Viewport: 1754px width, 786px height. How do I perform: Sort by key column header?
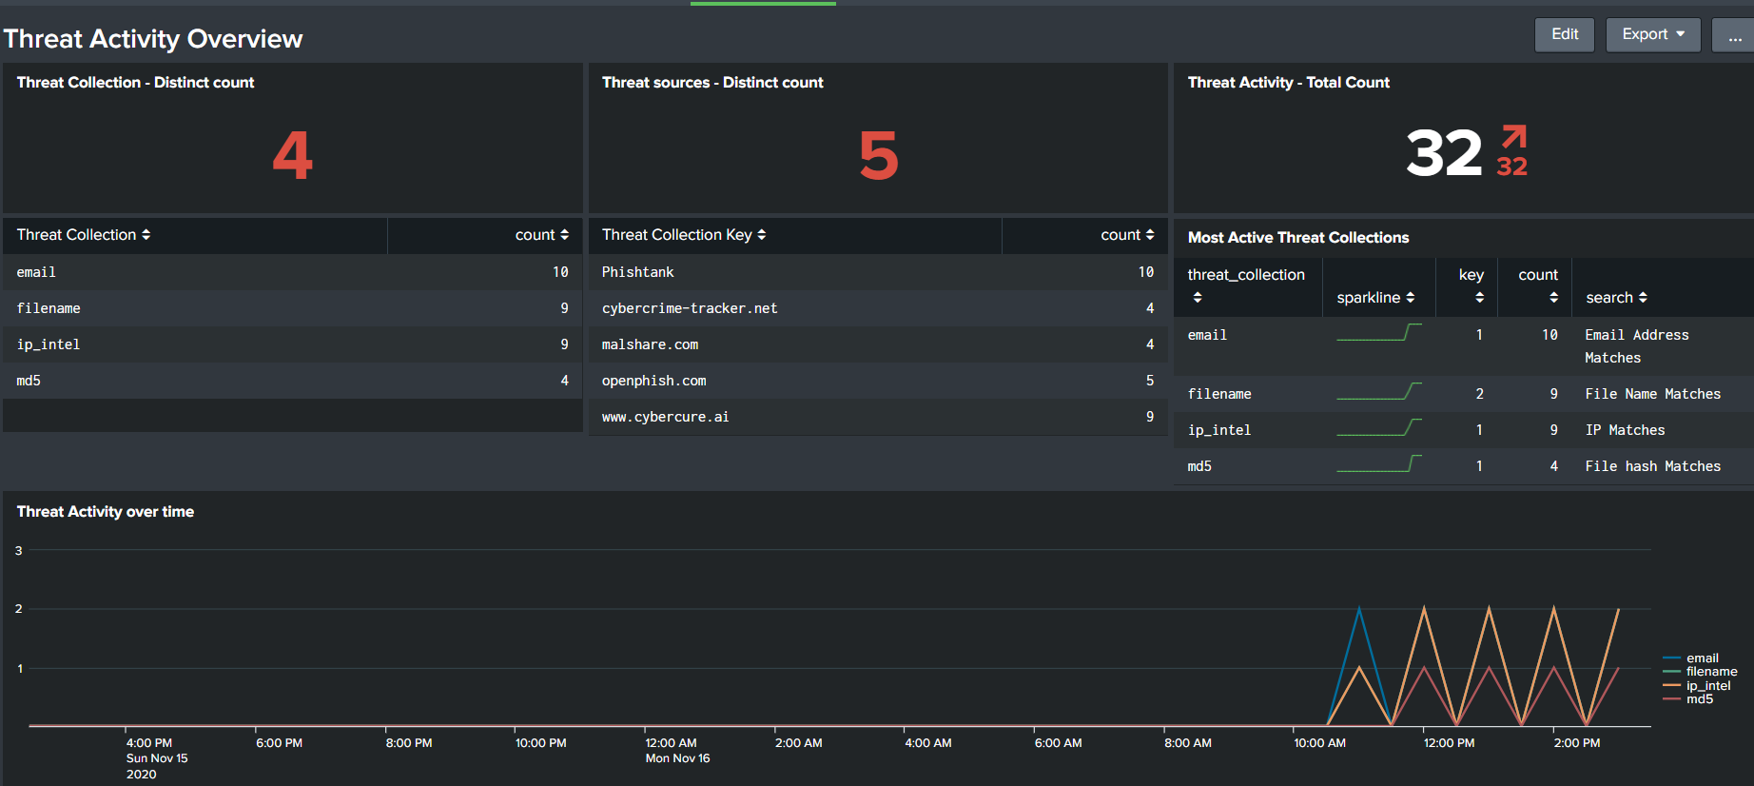1471,285
